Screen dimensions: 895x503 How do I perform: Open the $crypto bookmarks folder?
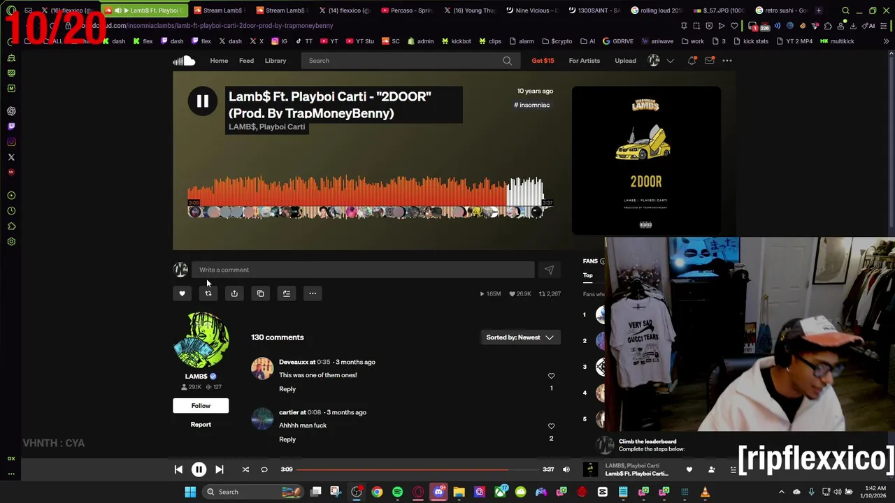coord(557,41)
